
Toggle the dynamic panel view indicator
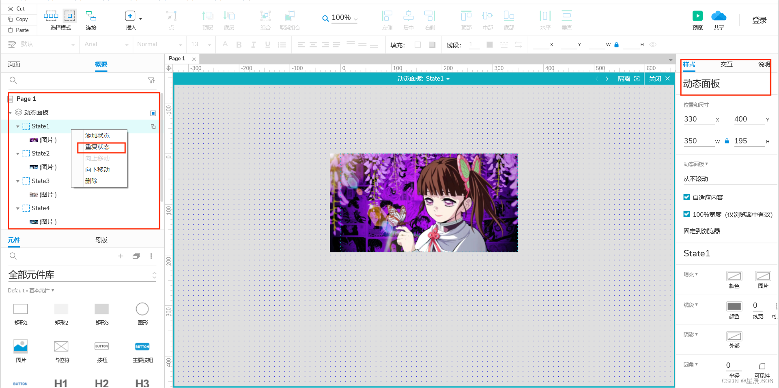[153, 113]
